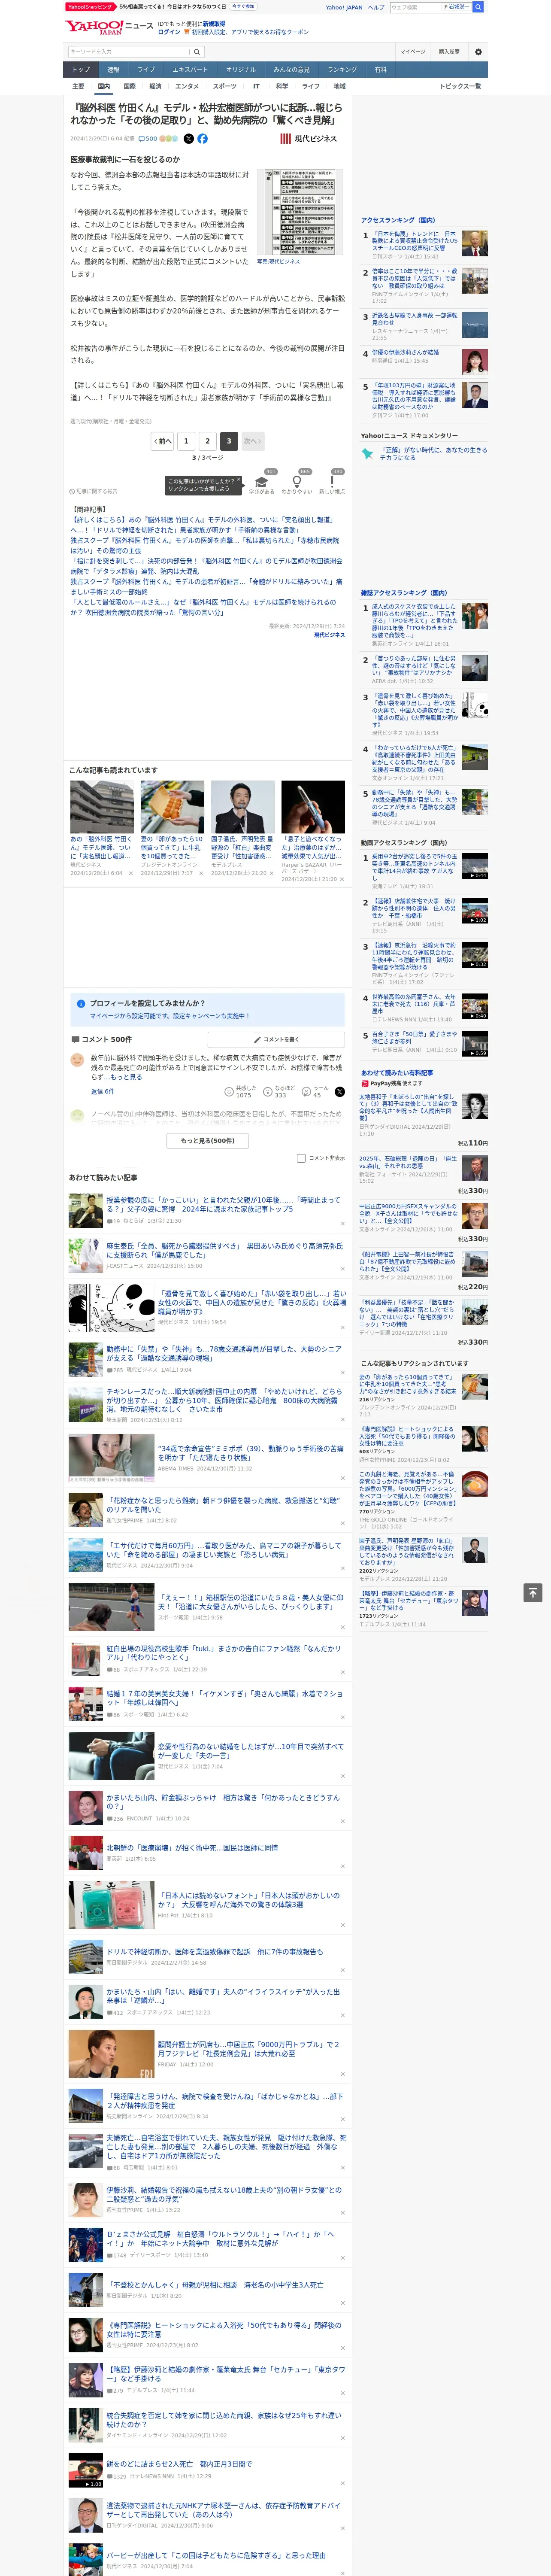Screen dimensions: 551x2576
Task: Select the 経済 category
Action: tap(155, 86)
